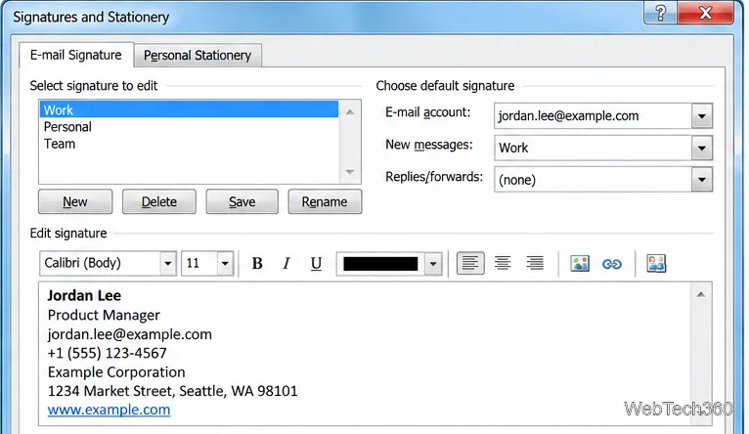749x434 pixels.
Task: Open the E-mail account dropdown
Action: click(701, 116)
